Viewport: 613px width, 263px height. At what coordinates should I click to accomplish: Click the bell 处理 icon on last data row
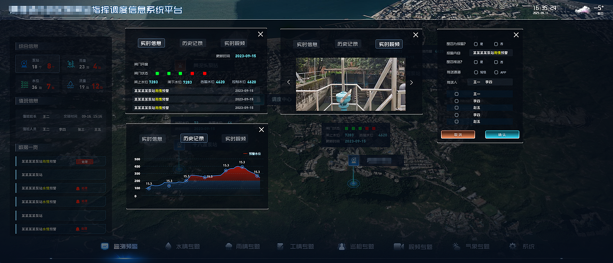[78, 229]
